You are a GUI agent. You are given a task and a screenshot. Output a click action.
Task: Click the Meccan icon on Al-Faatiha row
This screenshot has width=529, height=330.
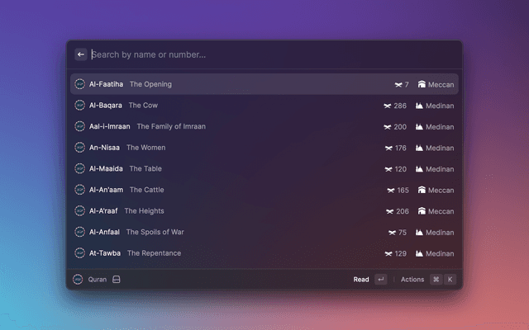click(421, 84)
